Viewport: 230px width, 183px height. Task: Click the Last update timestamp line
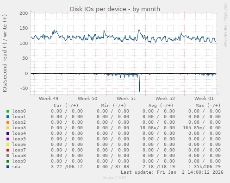(172, 172)
